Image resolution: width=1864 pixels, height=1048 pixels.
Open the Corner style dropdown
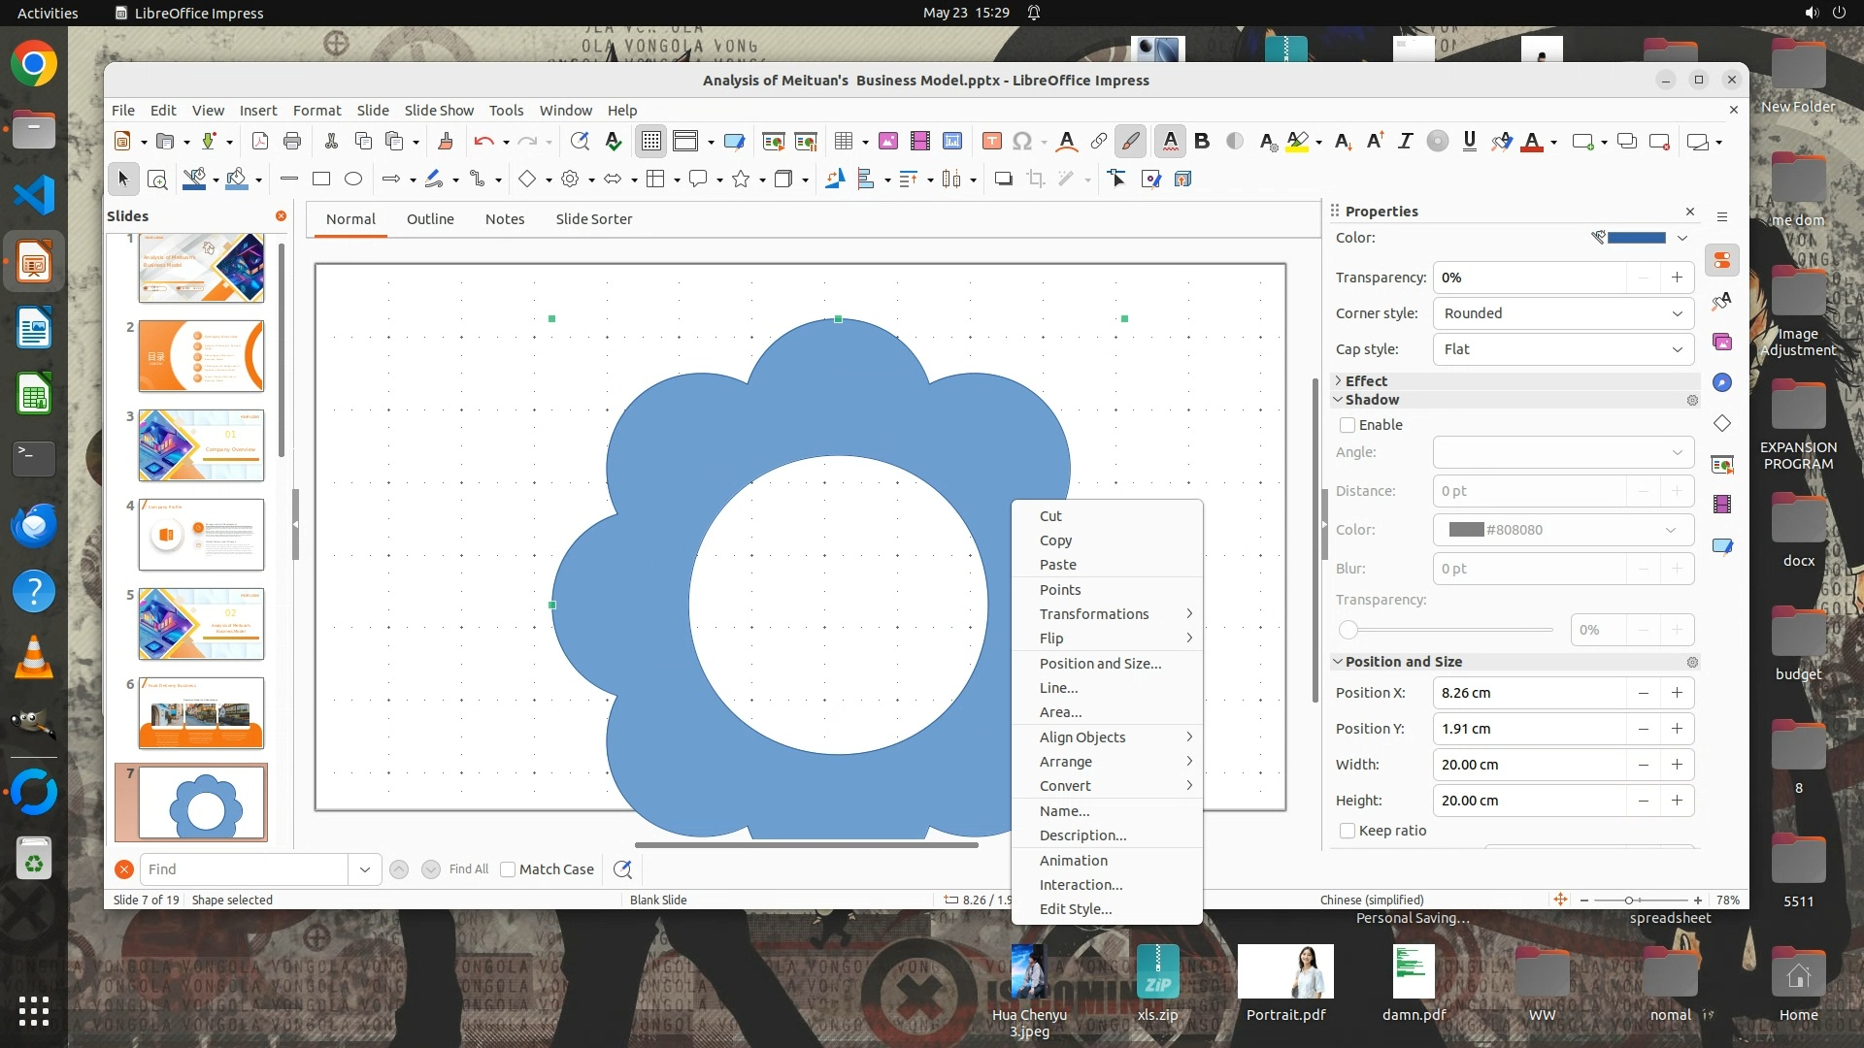pyautogui.click(x=1563, y=313)
